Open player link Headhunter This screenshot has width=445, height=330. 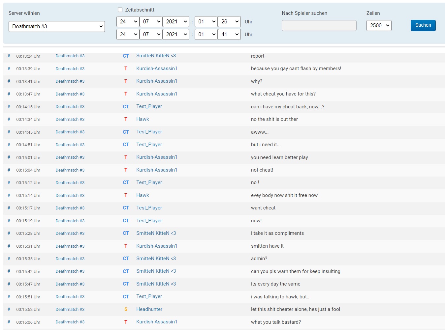point(149,309)
